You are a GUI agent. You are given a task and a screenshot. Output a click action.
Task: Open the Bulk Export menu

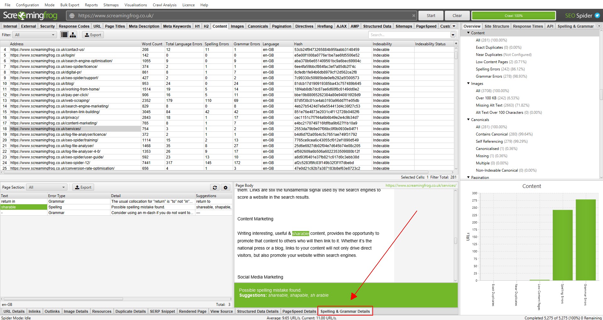(70, 5)
